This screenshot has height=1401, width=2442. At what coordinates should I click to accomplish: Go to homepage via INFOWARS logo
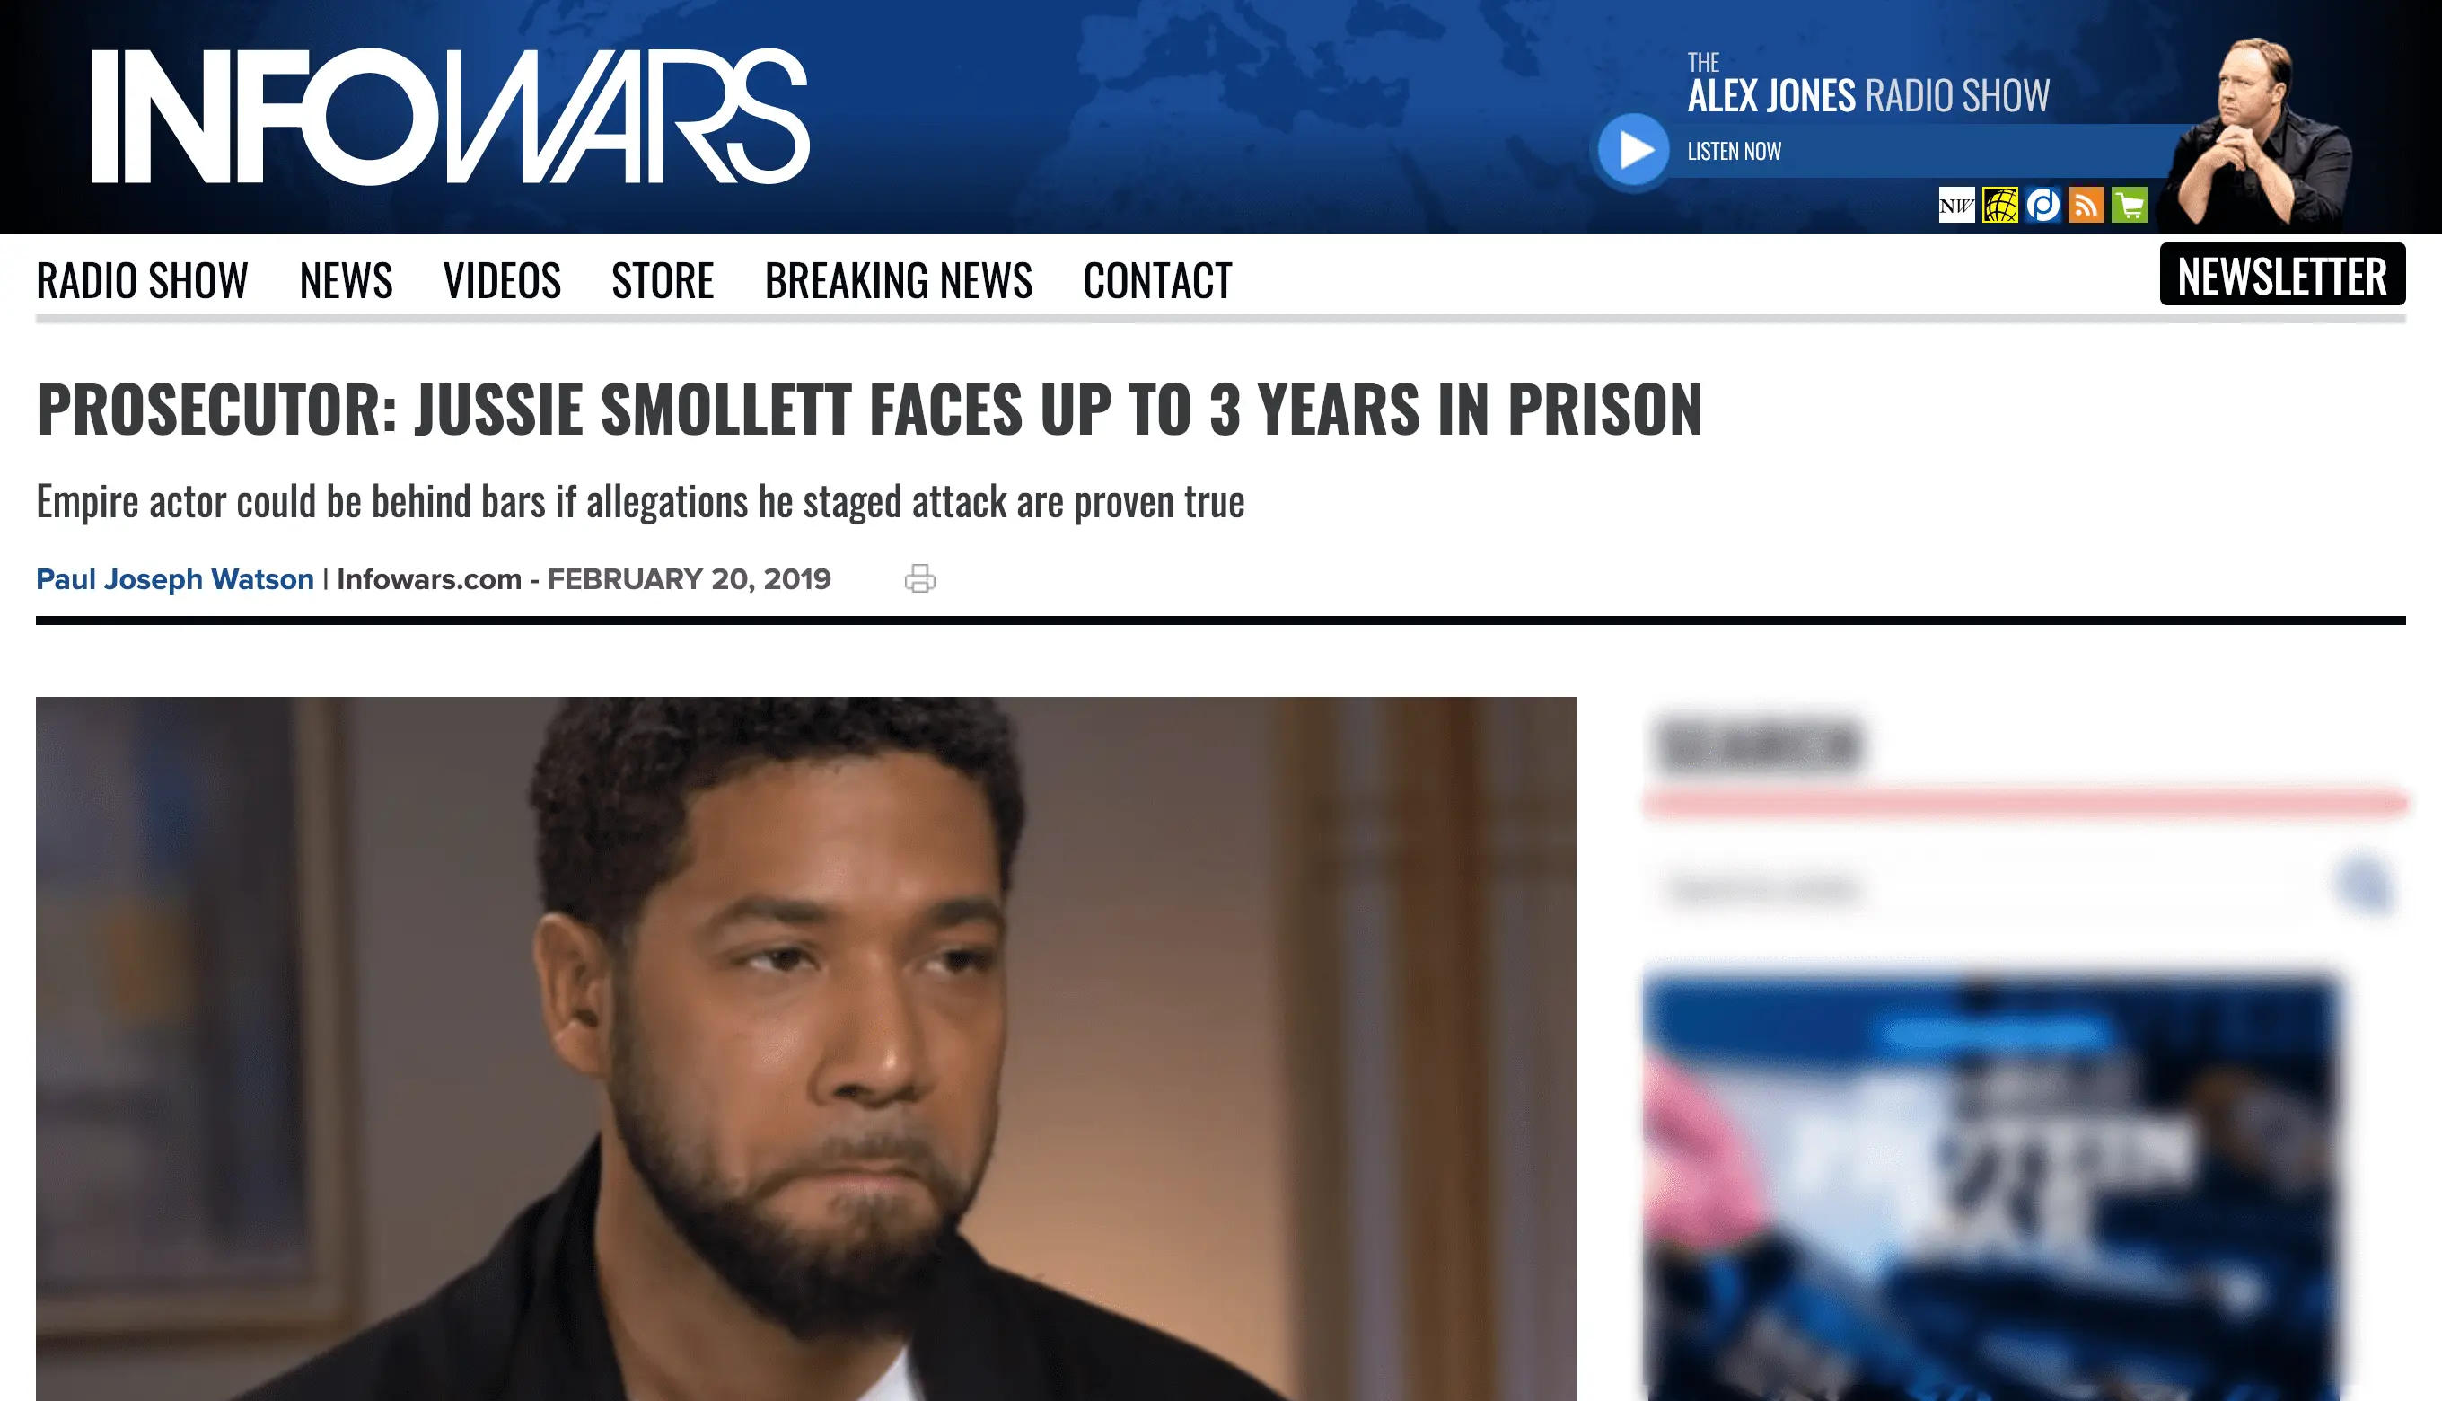pyautogui.click(x=450, y=116)
